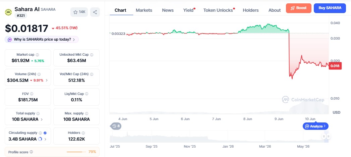351x157 pixels.
Task: Click the 512.18% Vol/Mkt Cap value
Action: click(76, 80)
